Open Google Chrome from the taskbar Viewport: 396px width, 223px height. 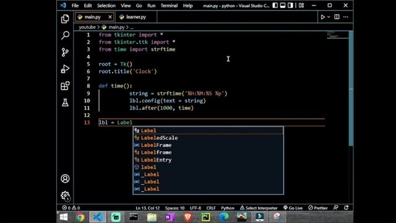(80, 217)
